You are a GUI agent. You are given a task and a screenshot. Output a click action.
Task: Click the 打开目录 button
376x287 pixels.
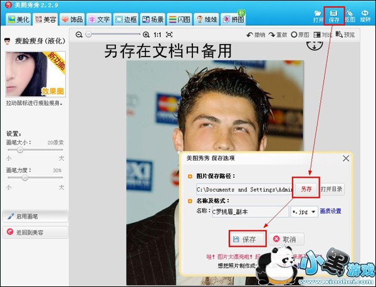[x=332, y=189]
